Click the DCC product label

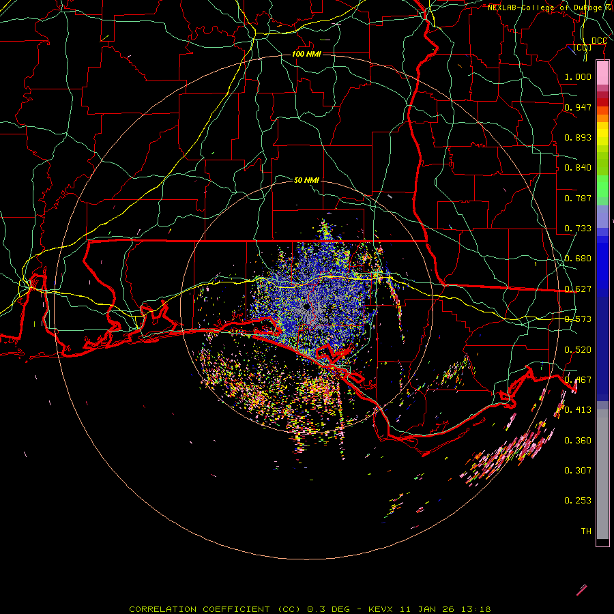(599, 41)
